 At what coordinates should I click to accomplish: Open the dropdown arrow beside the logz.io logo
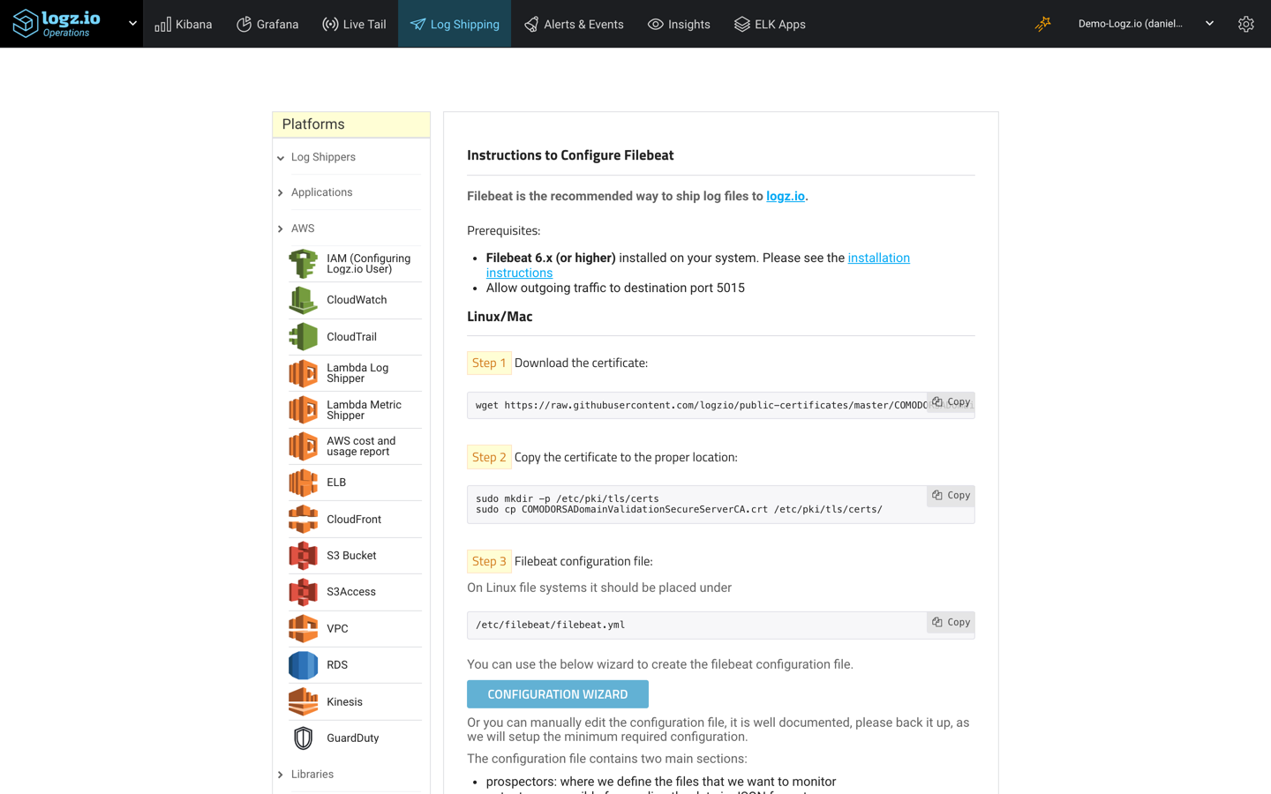pyautogui.click(x=132, y=24)
